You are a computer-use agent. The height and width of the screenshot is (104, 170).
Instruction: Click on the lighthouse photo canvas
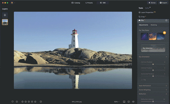pyautogui.click(x=73, y=50)
